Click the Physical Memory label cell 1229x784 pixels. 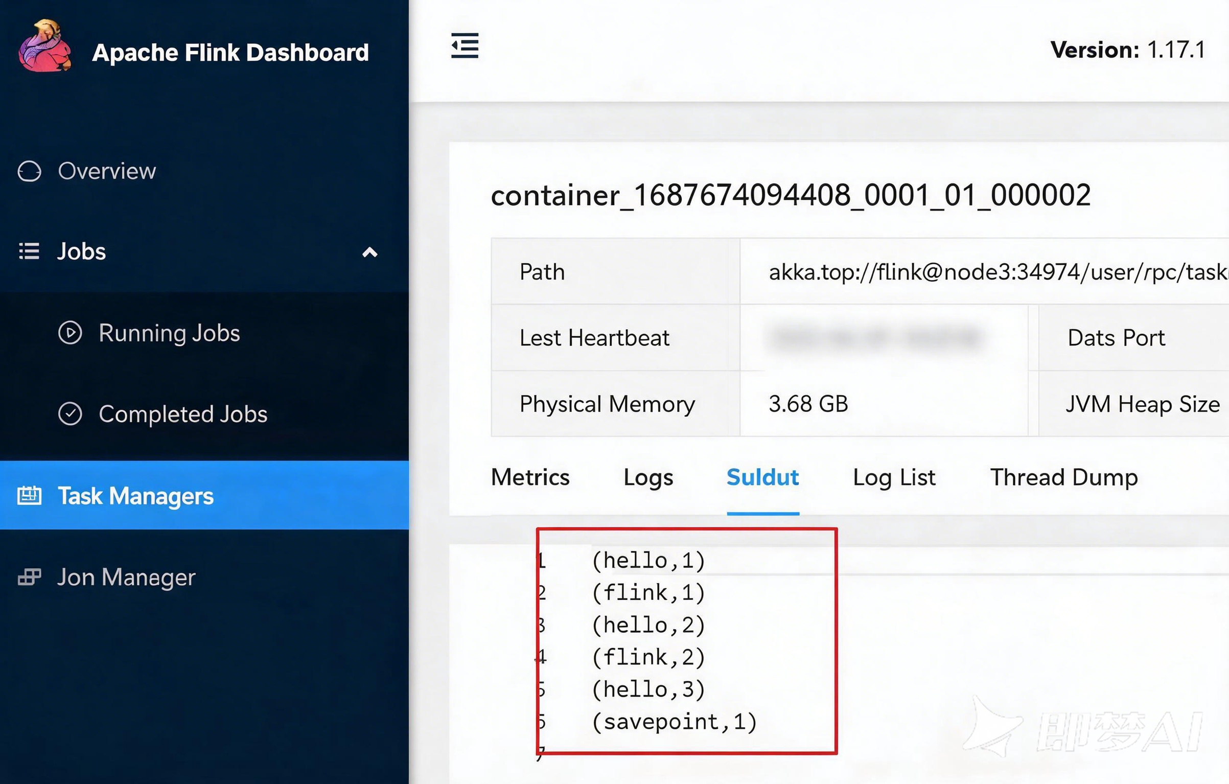click(x=616, y=404)
